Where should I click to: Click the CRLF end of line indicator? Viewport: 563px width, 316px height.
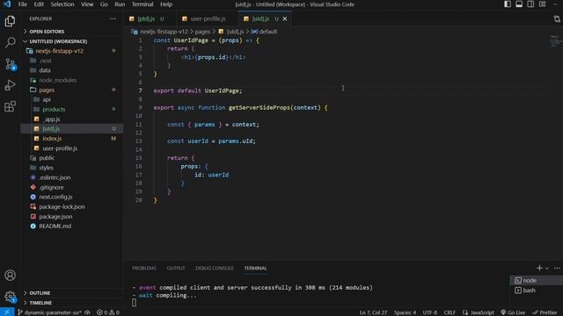(450, 312)
